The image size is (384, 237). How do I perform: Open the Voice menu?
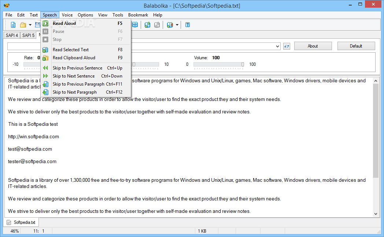(x=67, y=15)
